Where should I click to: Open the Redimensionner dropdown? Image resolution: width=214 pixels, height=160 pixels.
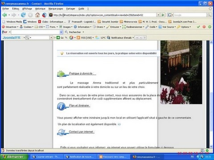(x=133, y=27)
